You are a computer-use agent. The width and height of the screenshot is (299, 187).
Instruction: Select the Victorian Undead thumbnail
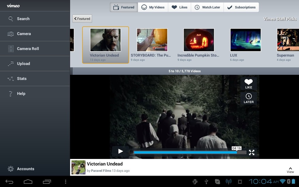click(105, 40)
